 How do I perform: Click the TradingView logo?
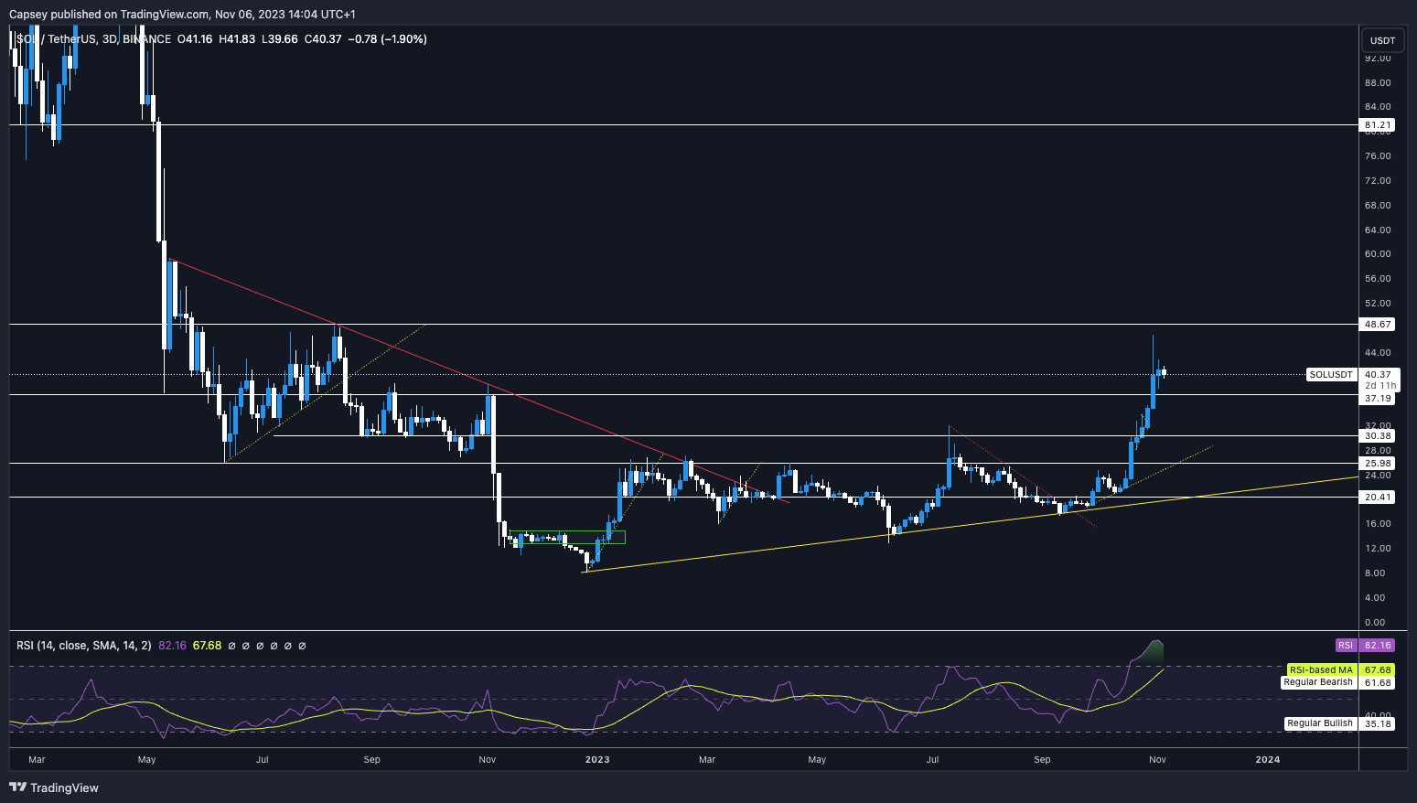click(53, 787)
